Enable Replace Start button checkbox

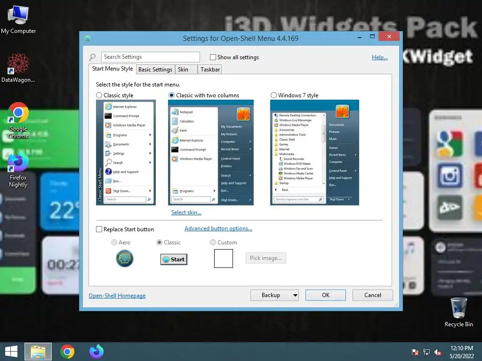99,229
